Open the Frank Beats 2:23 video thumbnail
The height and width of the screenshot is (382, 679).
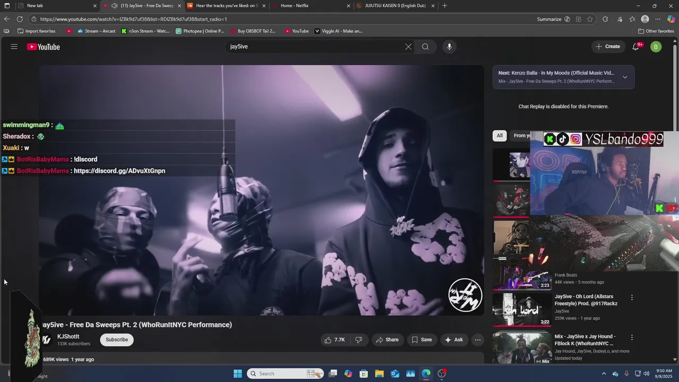(x=522, y=273)
